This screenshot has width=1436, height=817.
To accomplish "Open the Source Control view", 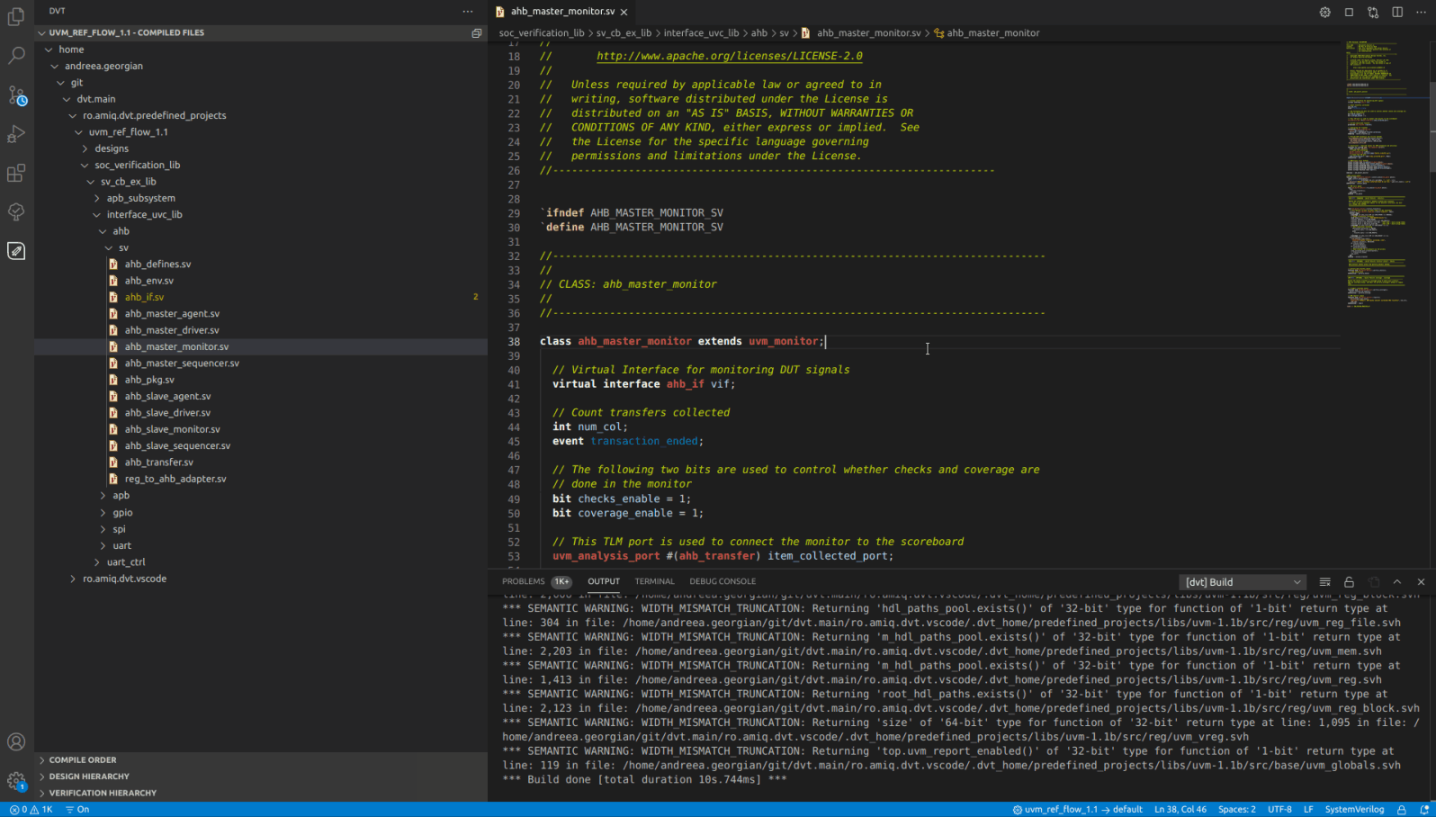I will tap(16, 95).
